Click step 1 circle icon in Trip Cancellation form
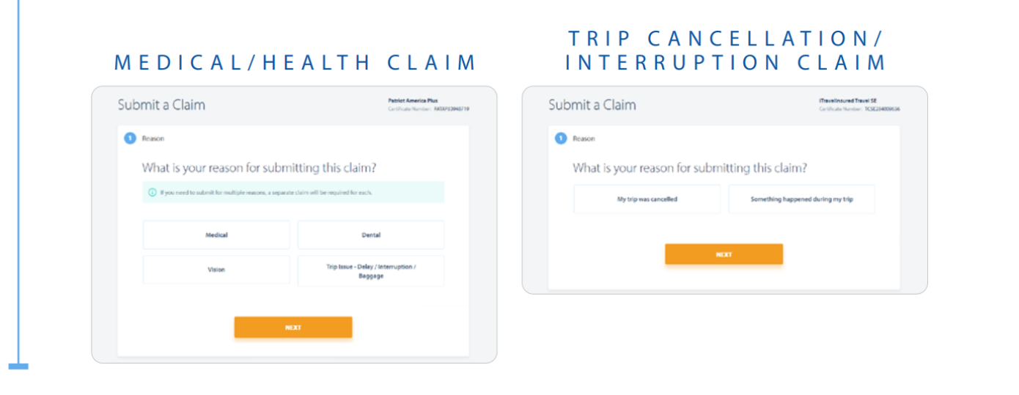Viewport: 1019px width, 395px height. coord(561,138)
